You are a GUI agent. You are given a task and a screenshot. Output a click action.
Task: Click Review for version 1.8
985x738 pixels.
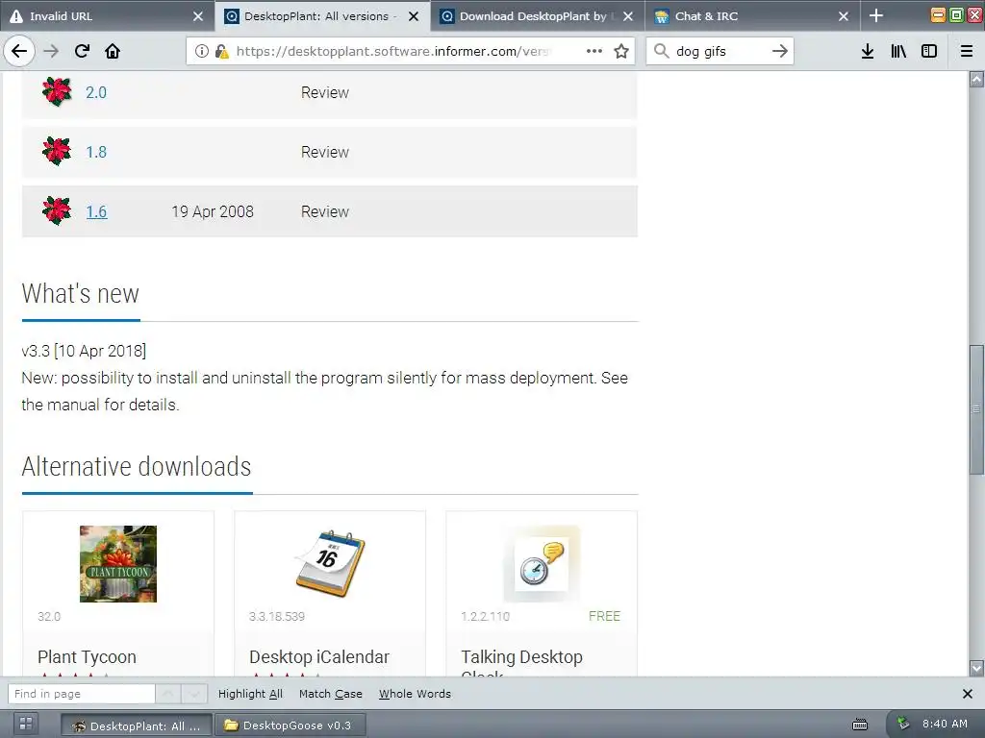325,152
